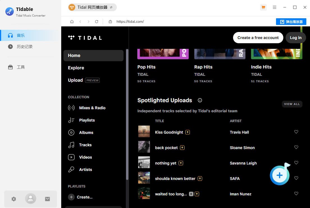Go forward with the right arrow icon

coord(88,22)
